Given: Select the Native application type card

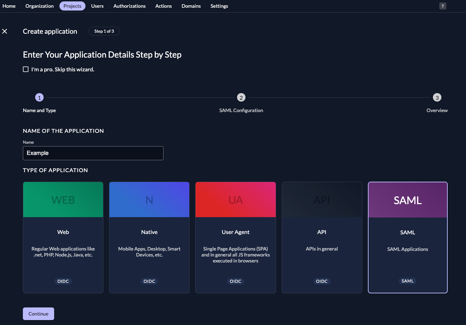Looking at the screenshot, I should 149,237.
